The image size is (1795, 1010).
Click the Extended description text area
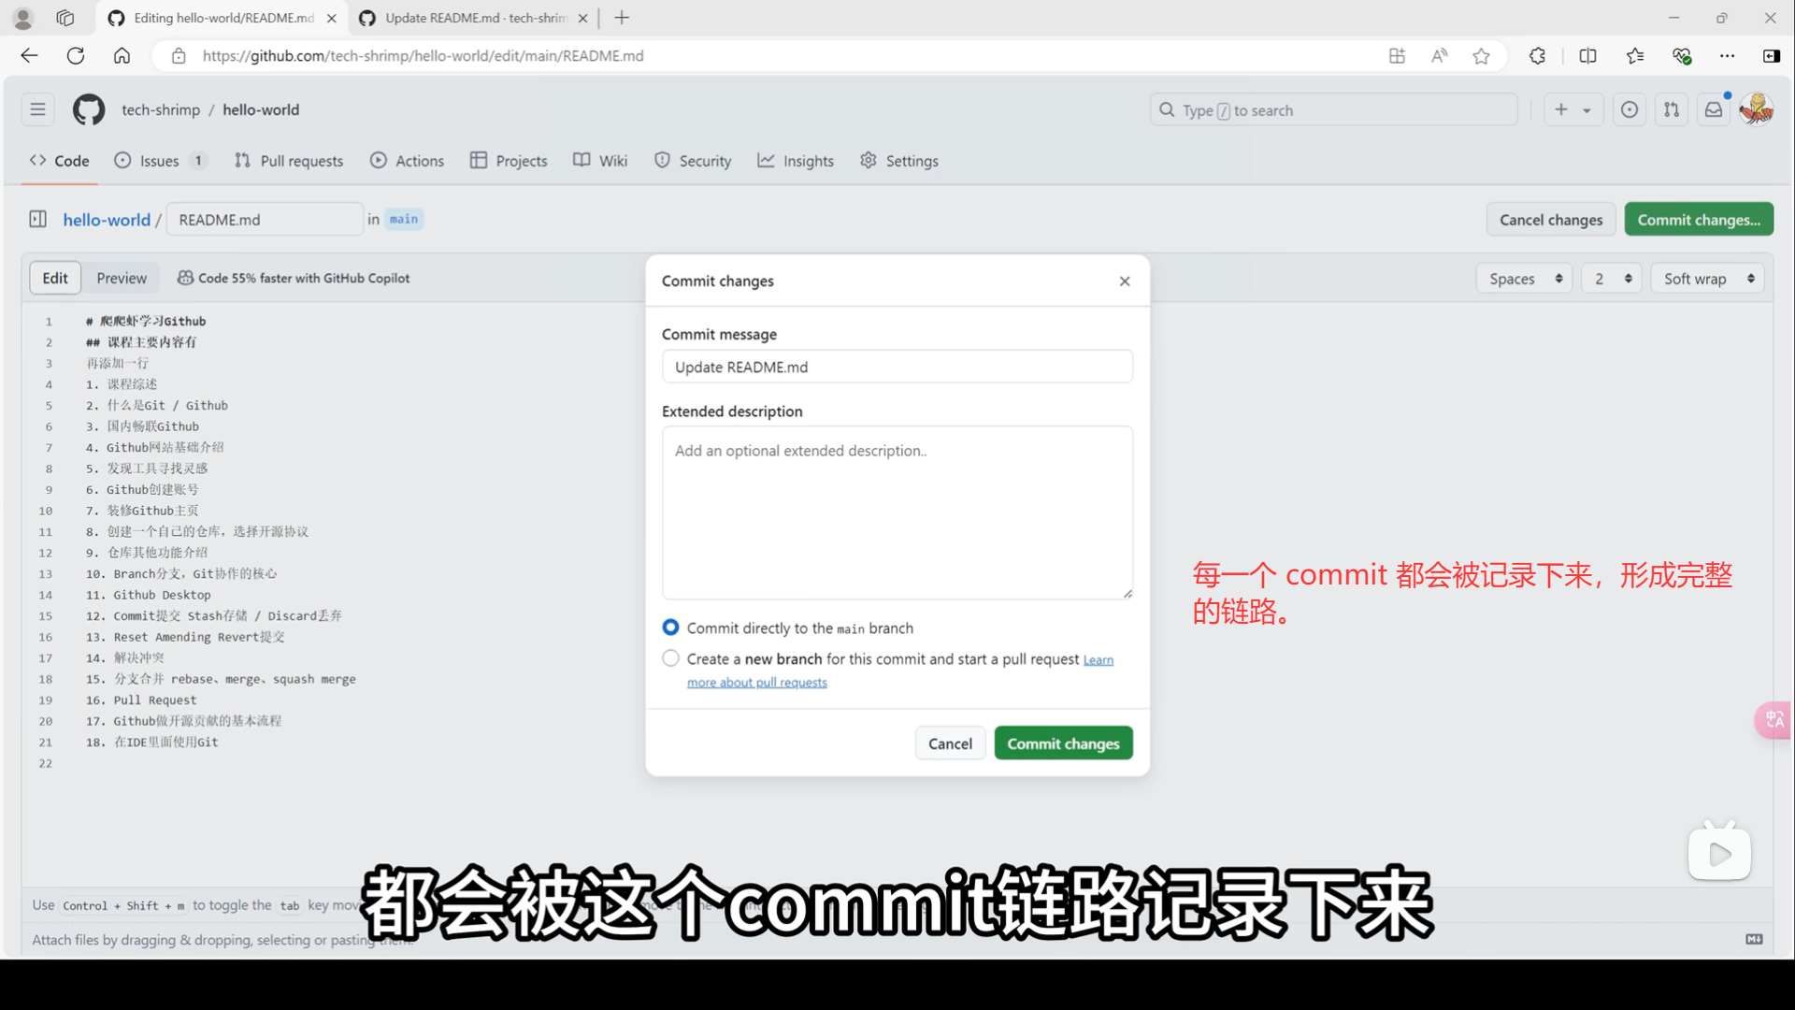coord(897,512)
